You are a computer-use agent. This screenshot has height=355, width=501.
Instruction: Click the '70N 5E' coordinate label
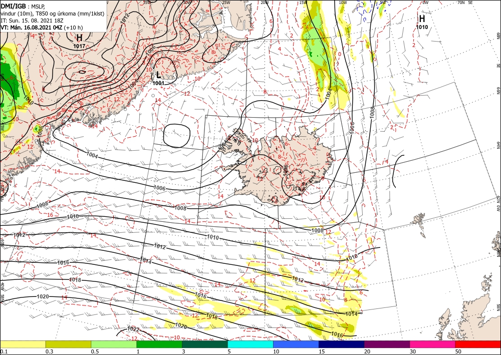[465, 2]
